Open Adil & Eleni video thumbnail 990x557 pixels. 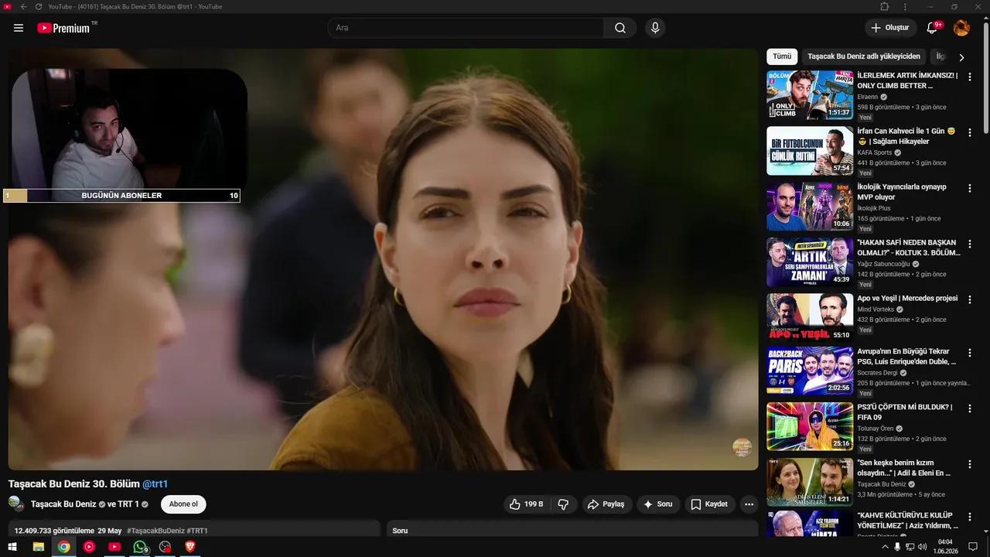coord(810,482)
